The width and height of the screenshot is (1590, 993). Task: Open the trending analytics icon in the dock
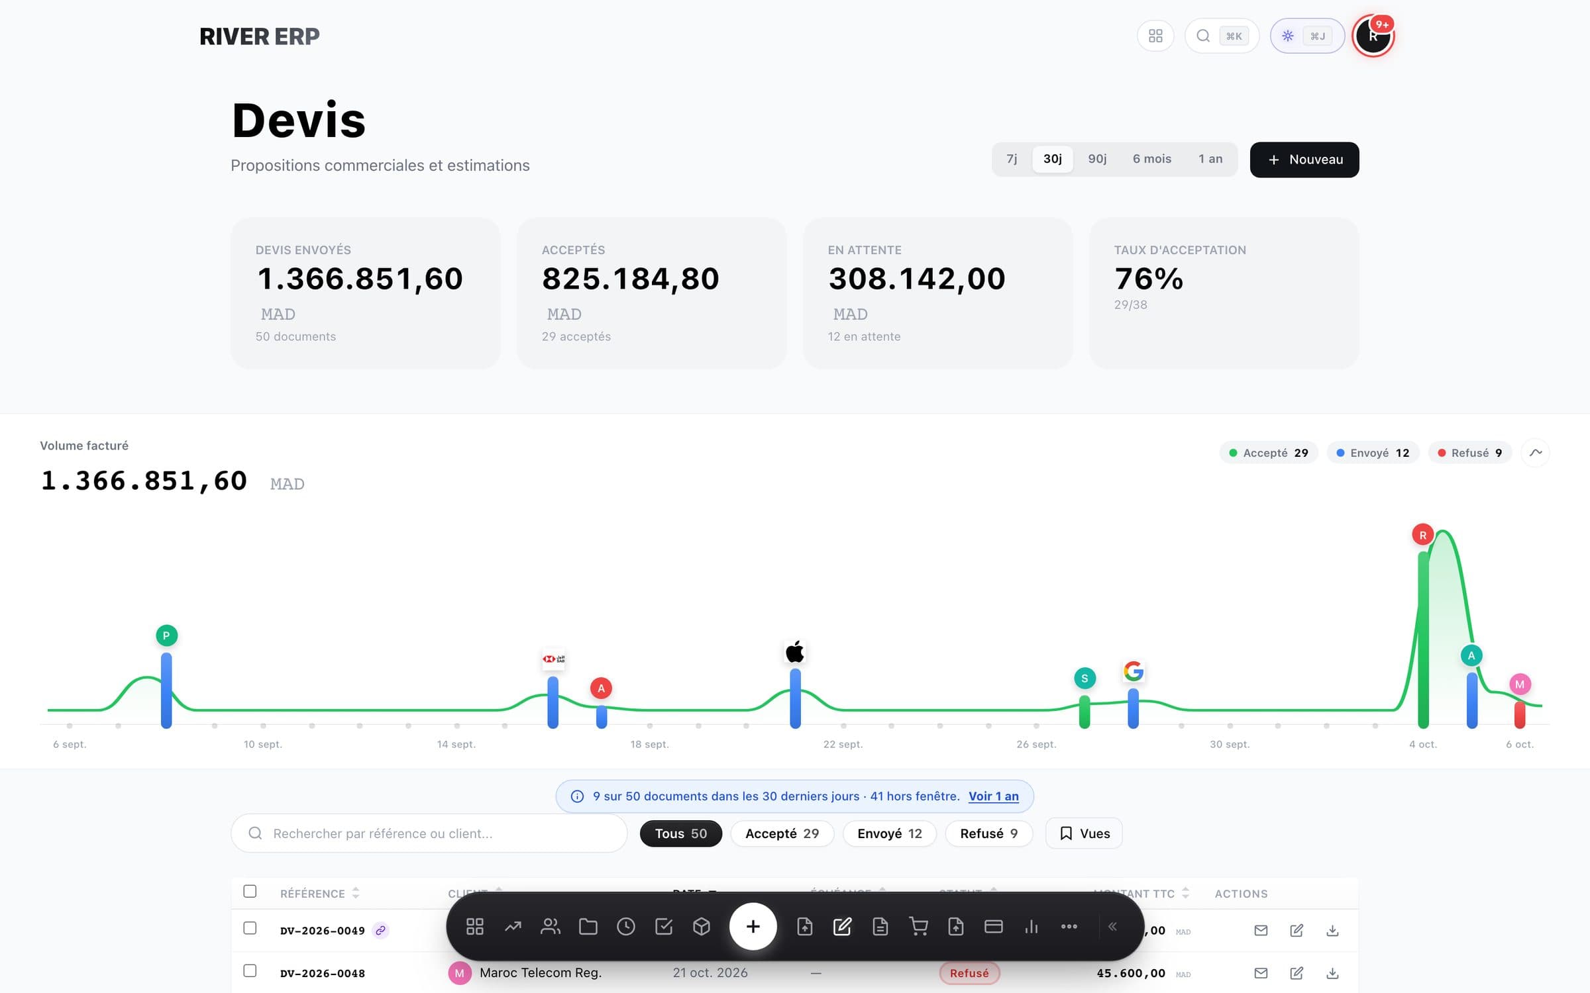(513, 926)
